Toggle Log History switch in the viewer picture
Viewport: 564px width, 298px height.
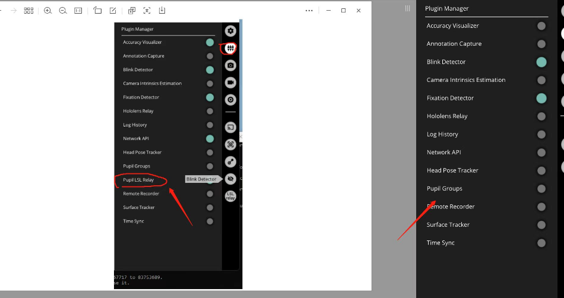pos(210,125)
